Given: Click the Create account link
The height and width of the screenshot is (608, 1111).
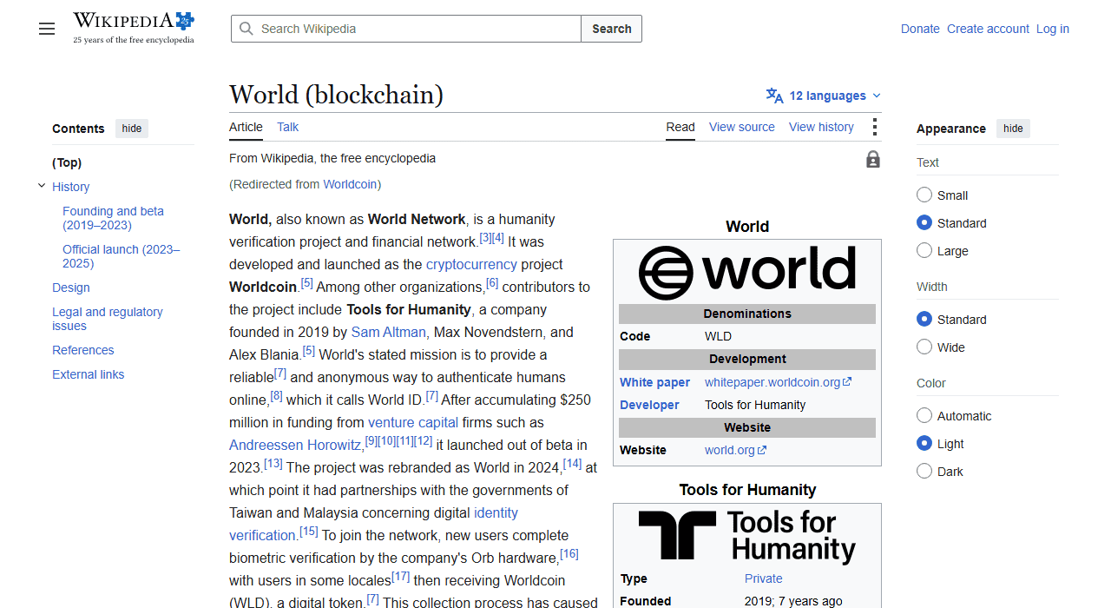Looking at the screenshot, I should tap(988, 29).
